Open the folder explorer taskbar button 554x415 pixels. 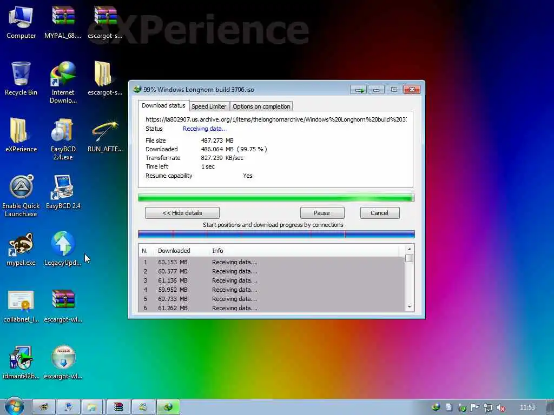(92, 407)
